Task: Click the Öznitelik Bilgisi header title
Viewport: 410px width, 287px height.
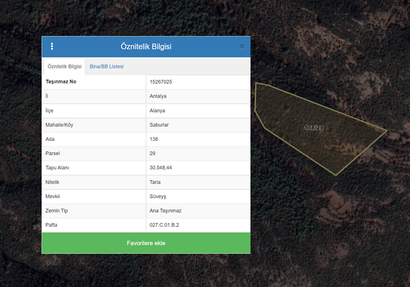Action: point(146,47)
